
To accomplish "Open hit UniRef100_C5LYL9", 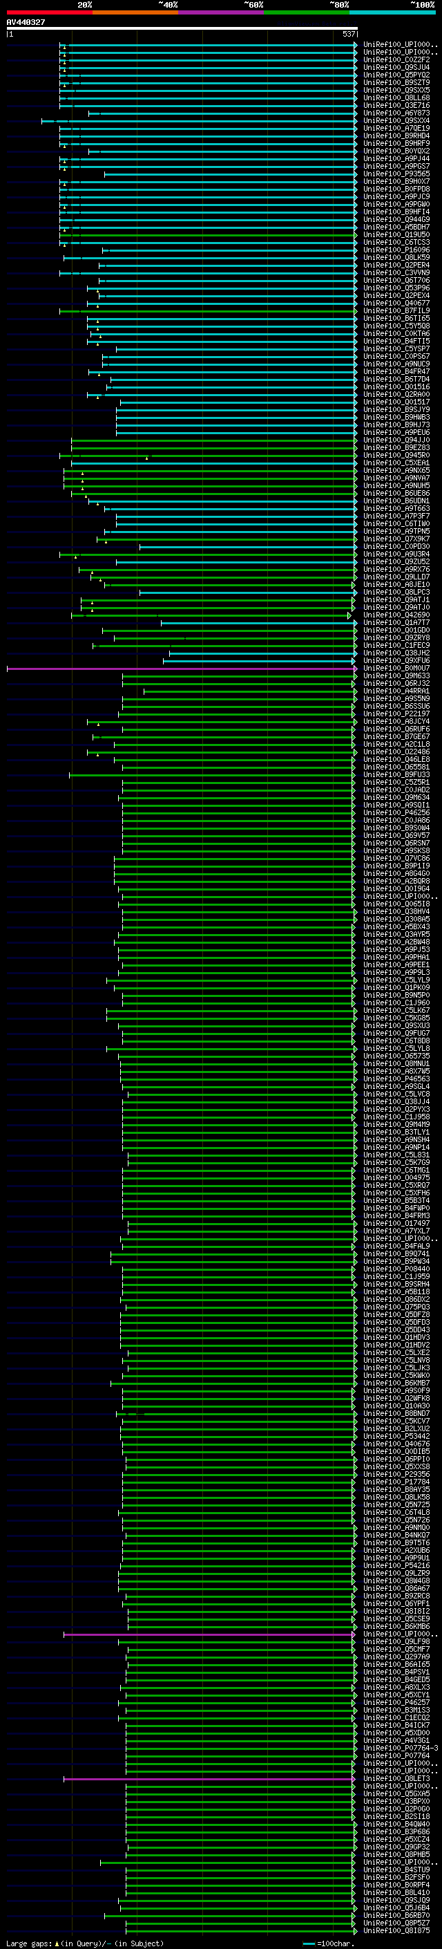I will tap(396, 980).
